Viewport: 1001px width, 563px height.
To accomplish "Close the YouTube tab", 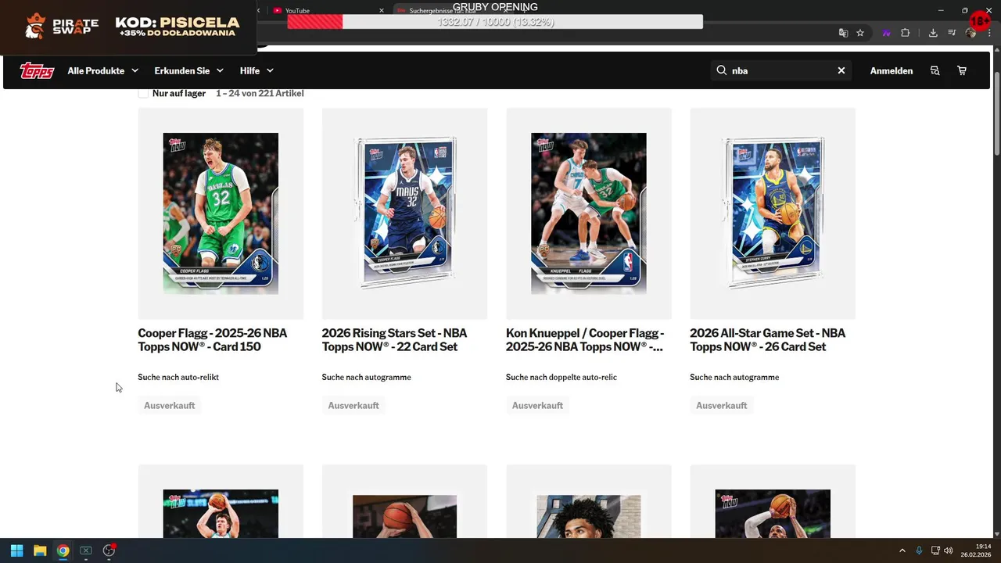I will [382, 10].
